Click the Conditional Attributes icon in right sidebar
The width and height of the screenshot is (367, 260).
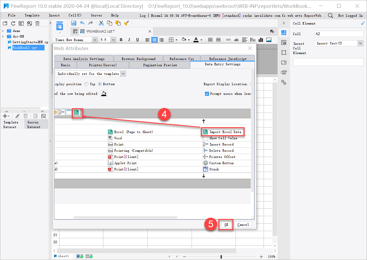[284, 72]
